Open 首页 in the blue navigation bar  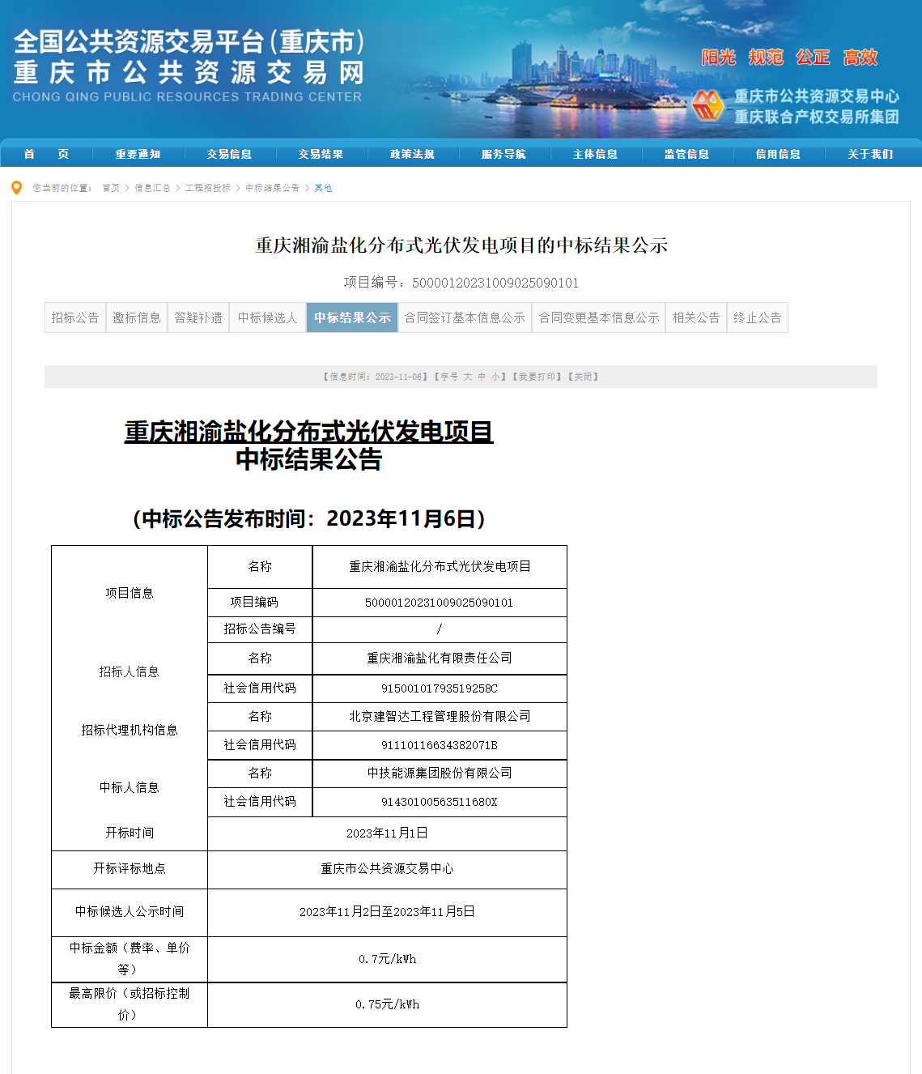click(46, 154)
